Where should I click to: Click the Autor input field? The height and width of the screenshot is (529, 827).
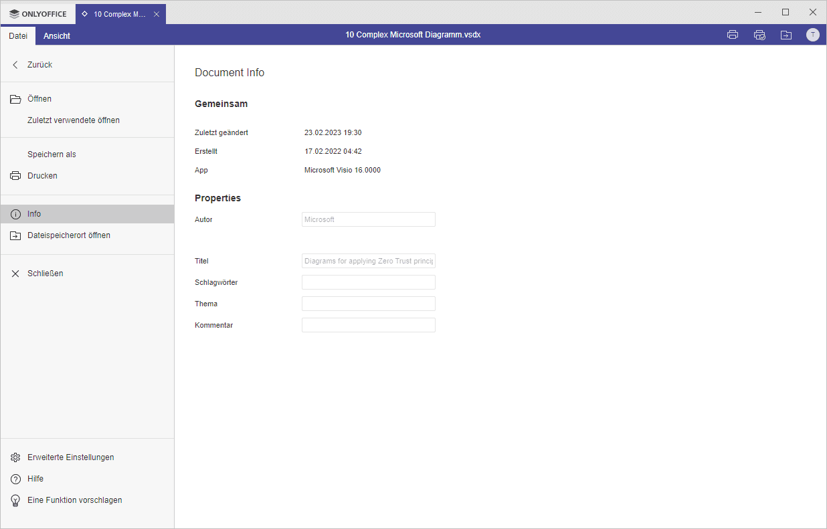point(369,219)
